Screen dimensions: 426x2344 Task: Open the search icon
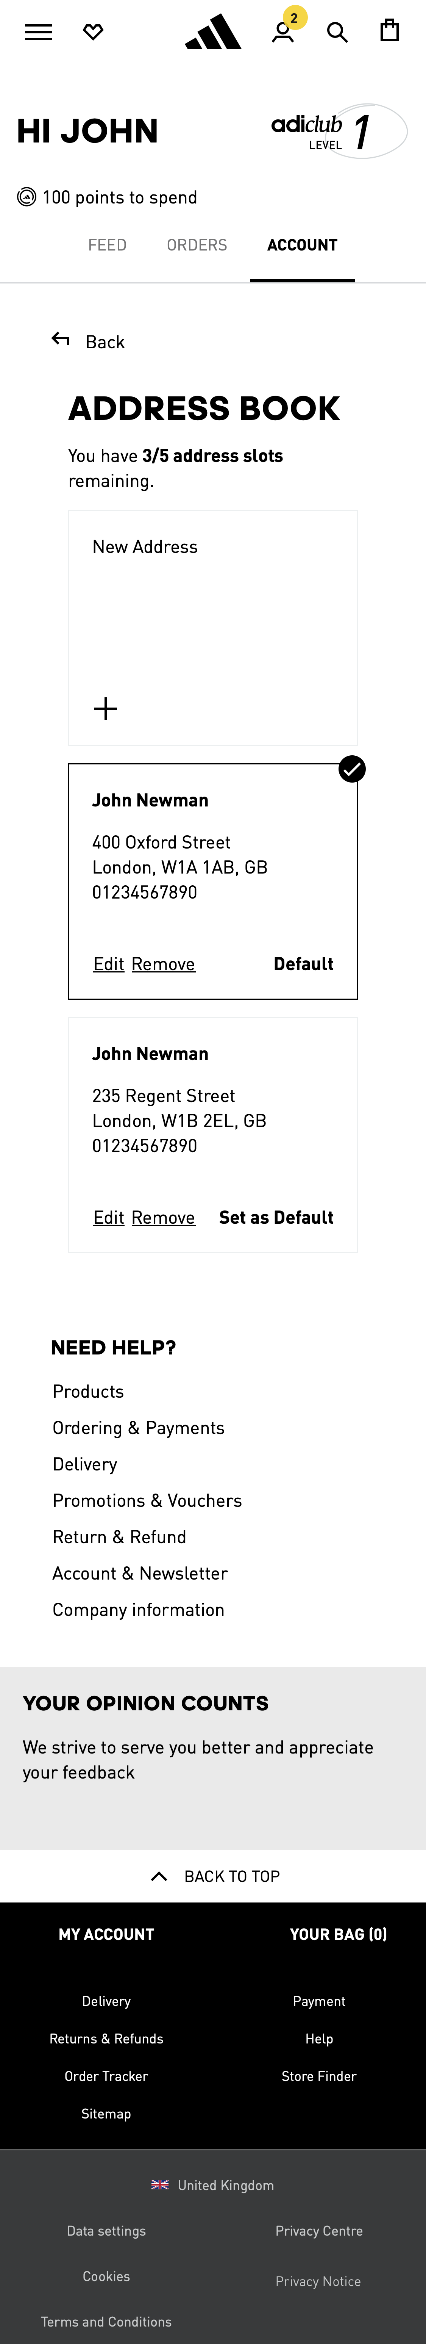336,32
